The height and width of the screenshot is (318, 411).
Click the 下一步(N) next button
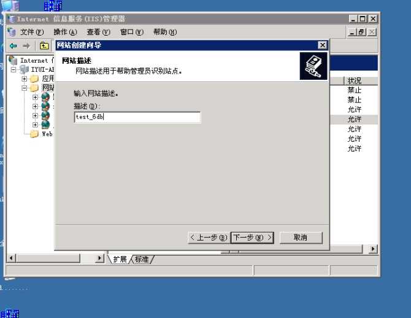(x=252, y=238)
